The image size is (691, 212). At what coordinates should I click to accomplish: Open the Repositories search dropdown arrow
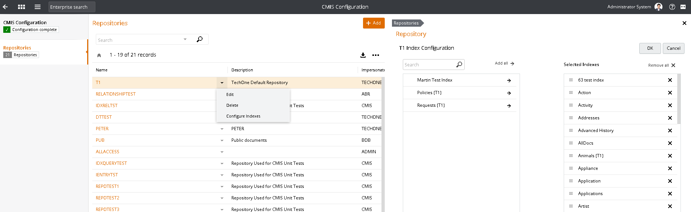click(185, 39)
